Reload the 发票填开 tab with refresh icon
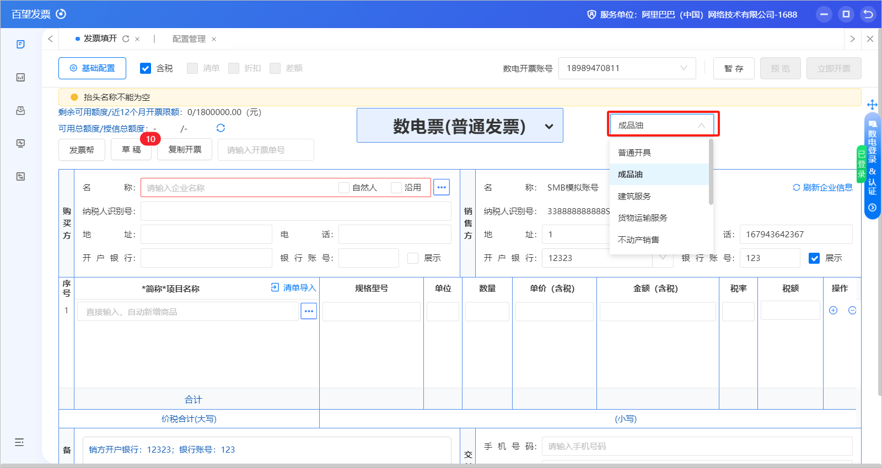Image resolution: width=882 pixels, height=468 pixels. [126, 39]
